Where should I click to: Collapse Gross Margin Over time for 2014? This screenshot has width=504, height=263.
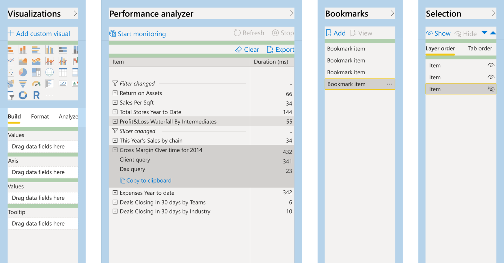(x=115, y=150)
